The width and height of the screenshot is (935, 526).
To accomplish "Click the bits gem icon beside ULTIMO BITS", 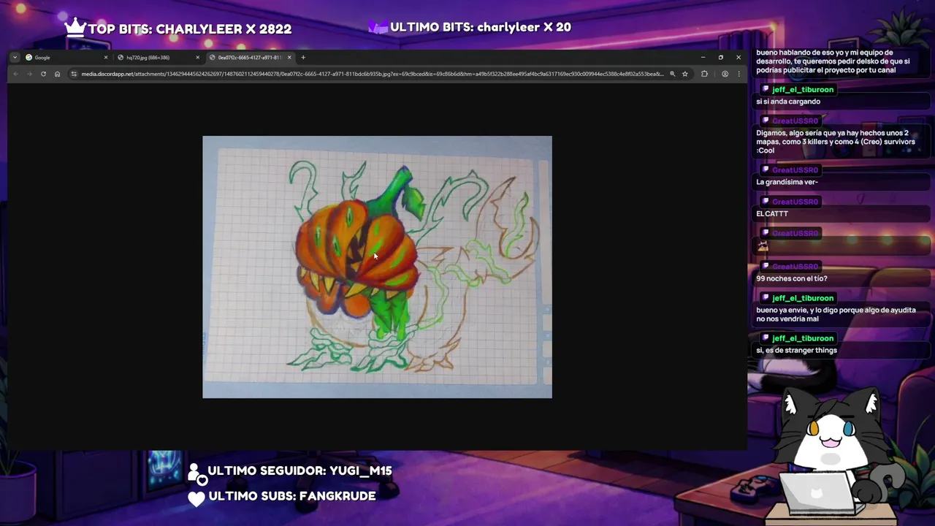I will pyautogui.click(x=378, y=28).
